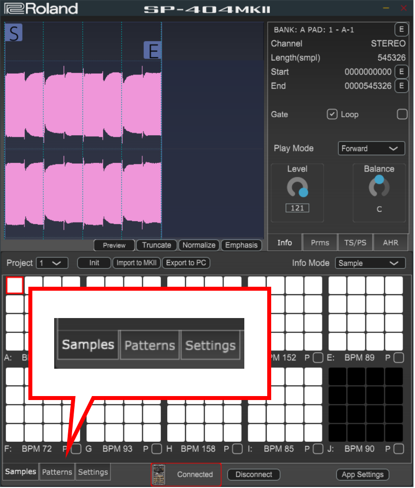Open the Play Mode Forward dropdown
415x488 pixels.
pos(372,149)
